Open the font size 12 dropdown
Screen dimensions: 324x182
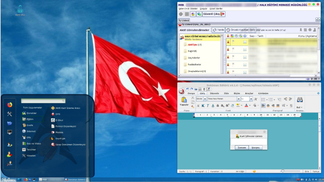click(251, 99)
